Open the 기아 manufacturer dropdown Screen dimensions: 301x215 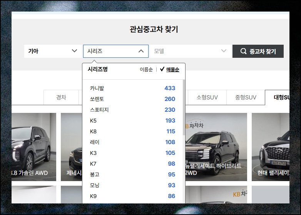[x=53, y=51]
